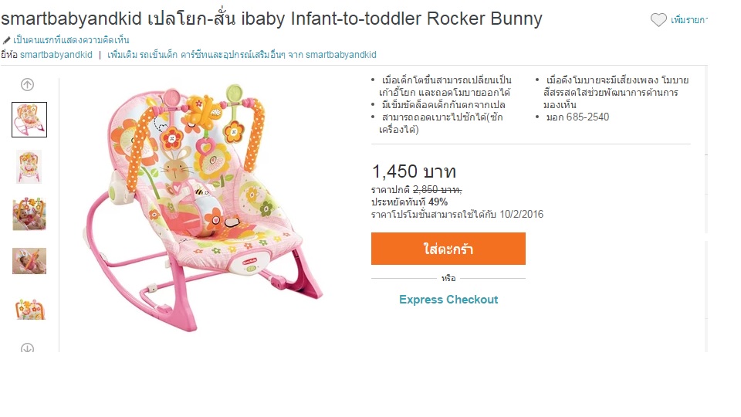Click the main pink rocker product image

[x=203, y=208]
